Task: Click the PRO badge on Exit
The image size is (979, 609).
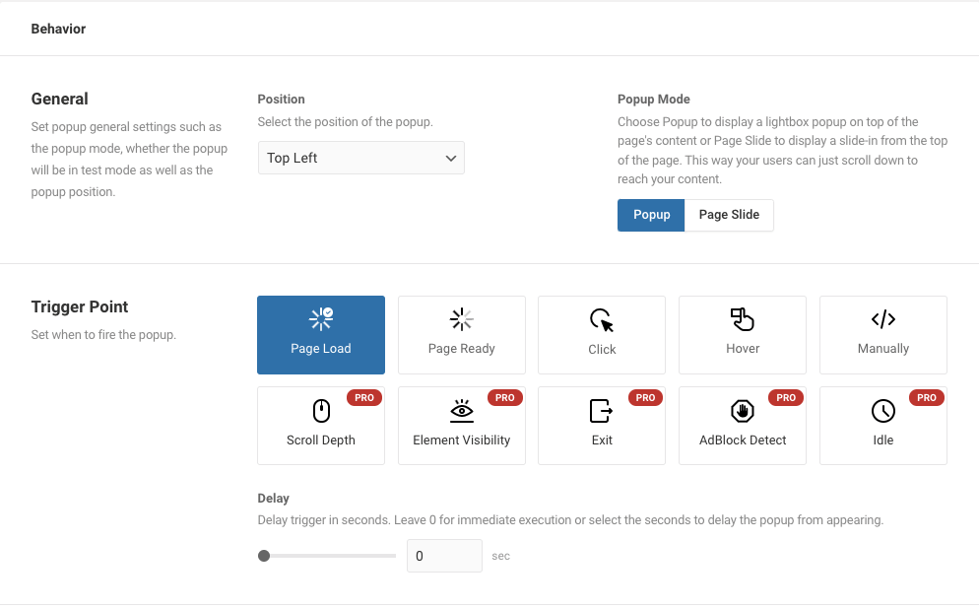Action: pos(645,397)
